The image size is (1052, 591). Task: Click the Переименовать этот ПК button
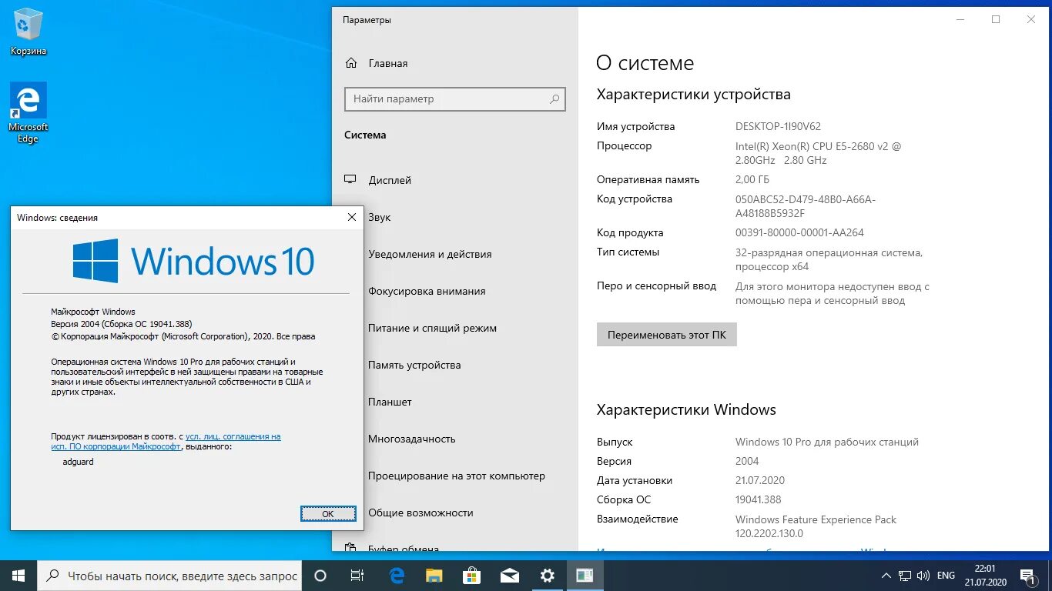pyautogui.click(x=667, y=335)
